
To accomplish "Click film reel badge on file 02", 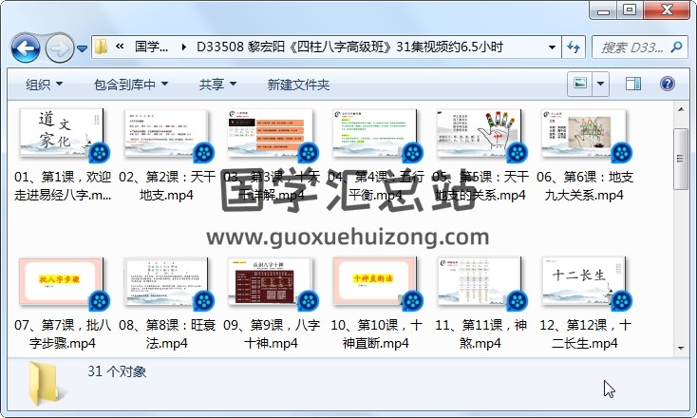I will click(x=204, y=153).
